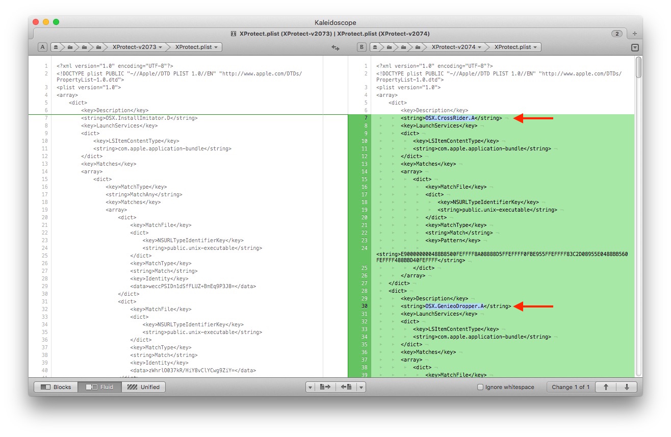
Task: Open A side XProtect.plist file dropdown
Action: tap(196, 47)
